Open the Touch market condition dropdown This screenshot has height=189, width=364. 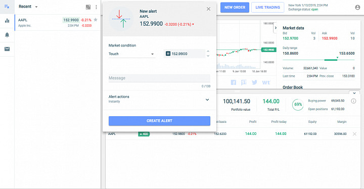coord(131,54)
